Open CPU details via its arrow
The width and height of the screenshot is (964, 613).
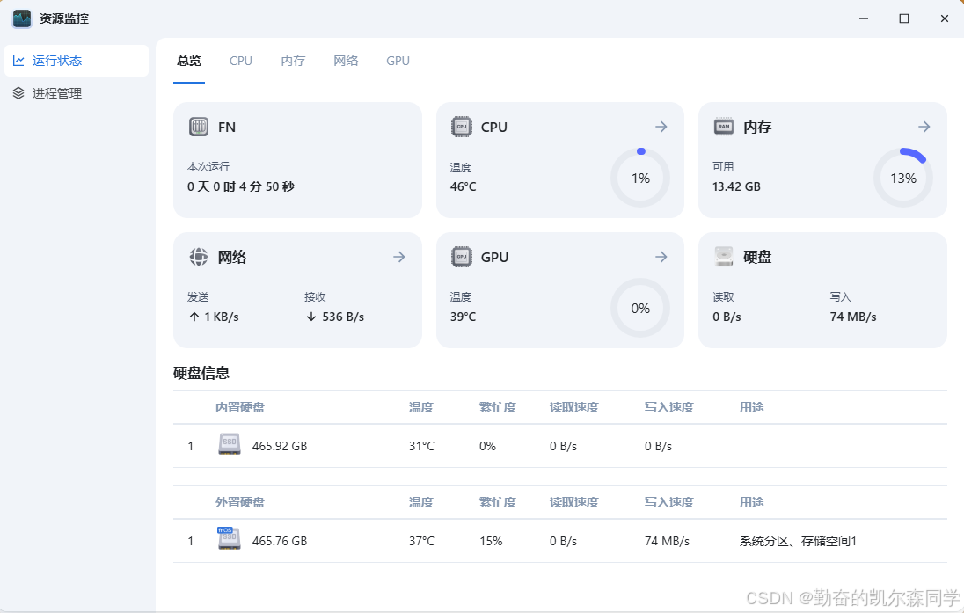[661, 127]
